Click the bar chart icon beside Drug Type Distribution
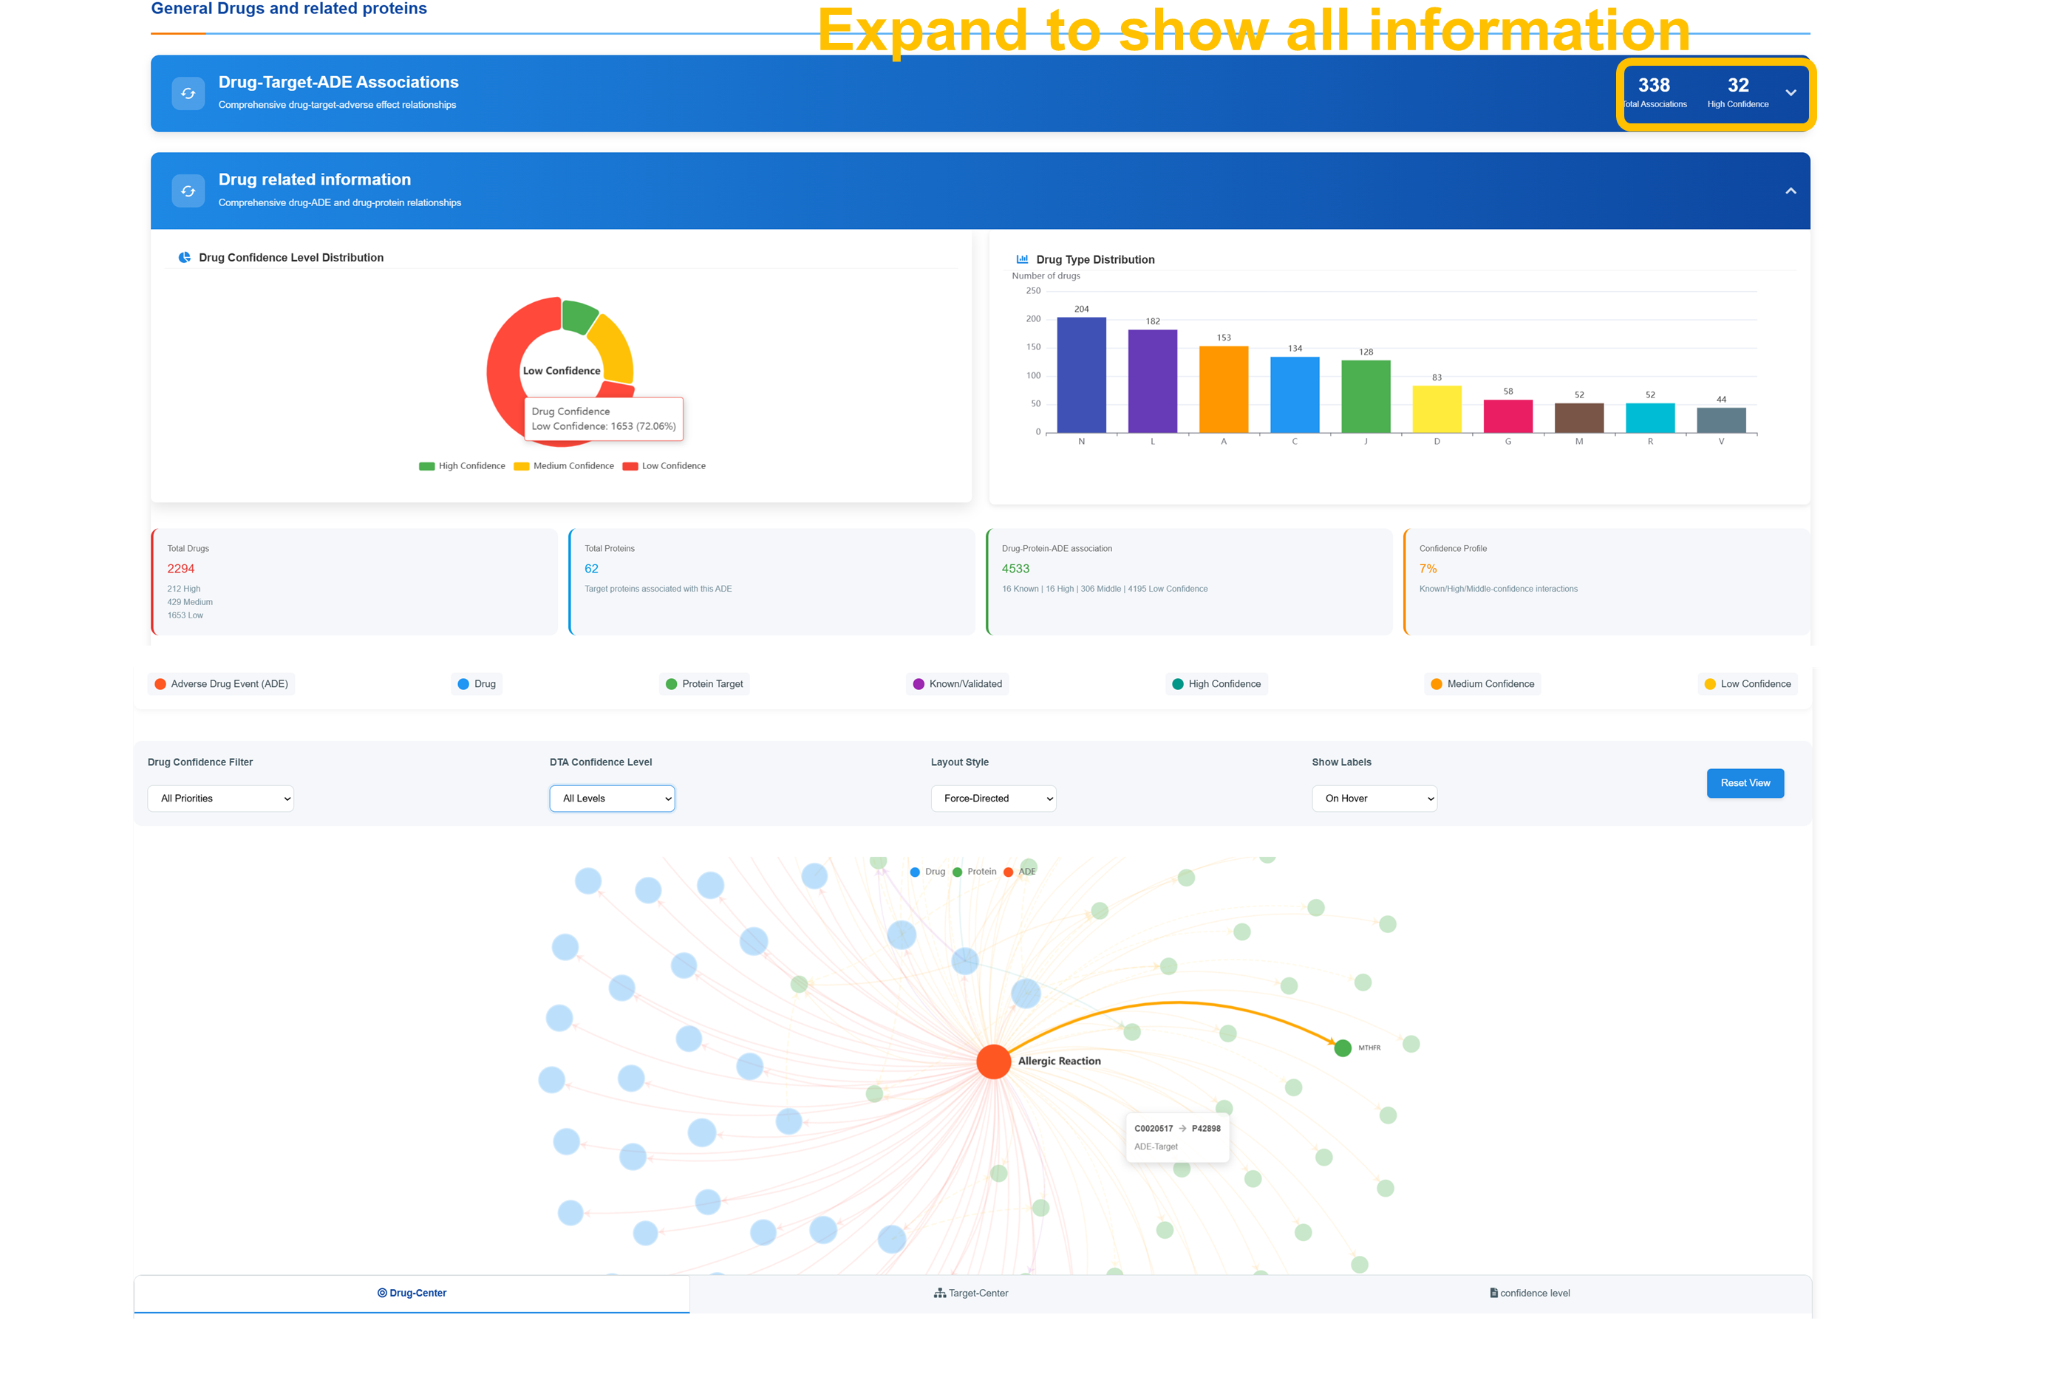 (1022, 259)
